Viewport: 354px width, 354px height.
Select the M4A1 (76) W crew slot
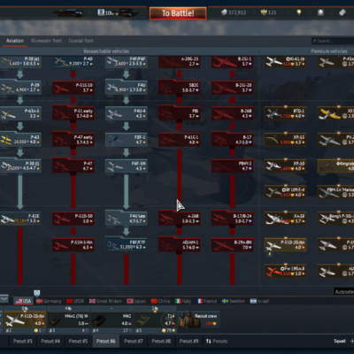click(x=68, y=319)
